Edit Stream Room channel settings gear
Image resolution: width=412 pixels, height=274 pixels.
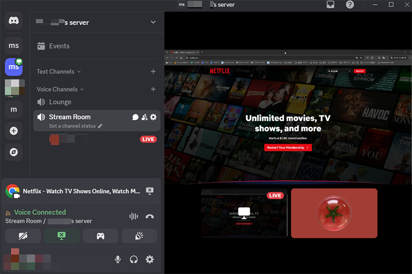tap(153, 117)
